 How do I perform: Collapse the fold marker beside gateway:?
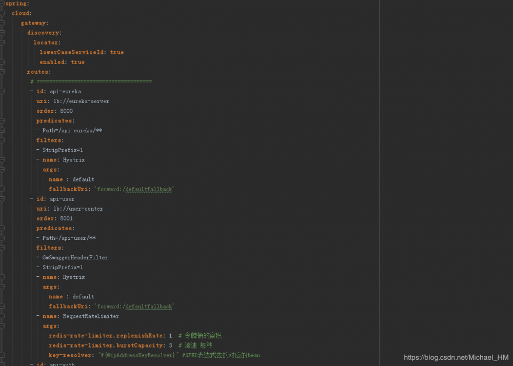pos(2,23)
